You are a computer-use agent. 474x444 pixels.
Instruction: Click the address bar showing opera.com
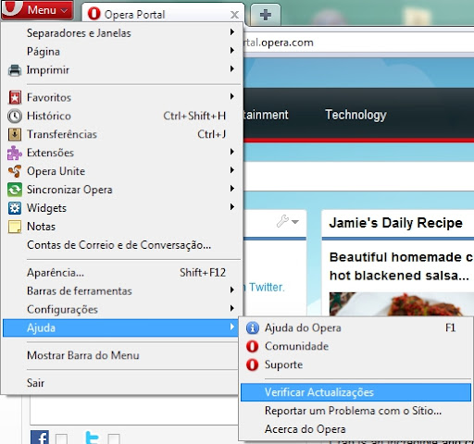[x=358, y=43]
